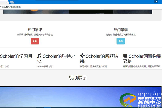Screen dimensions: 162x108
Task: Click the move-arrows icon beside Scholar的所获结果
Action: 82,56
